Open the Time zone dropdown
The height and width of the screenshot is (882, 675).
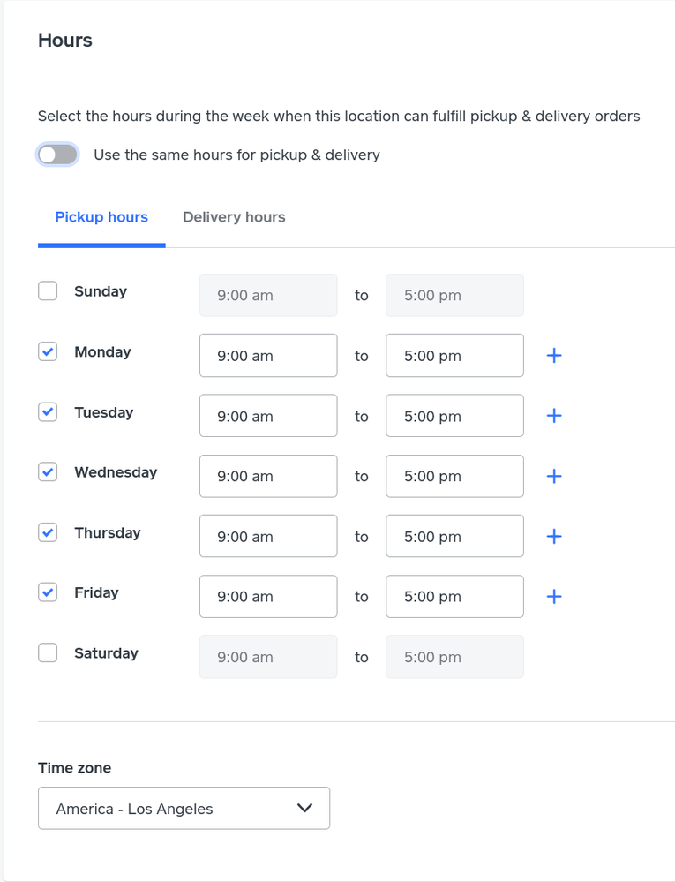click(184, 809)
